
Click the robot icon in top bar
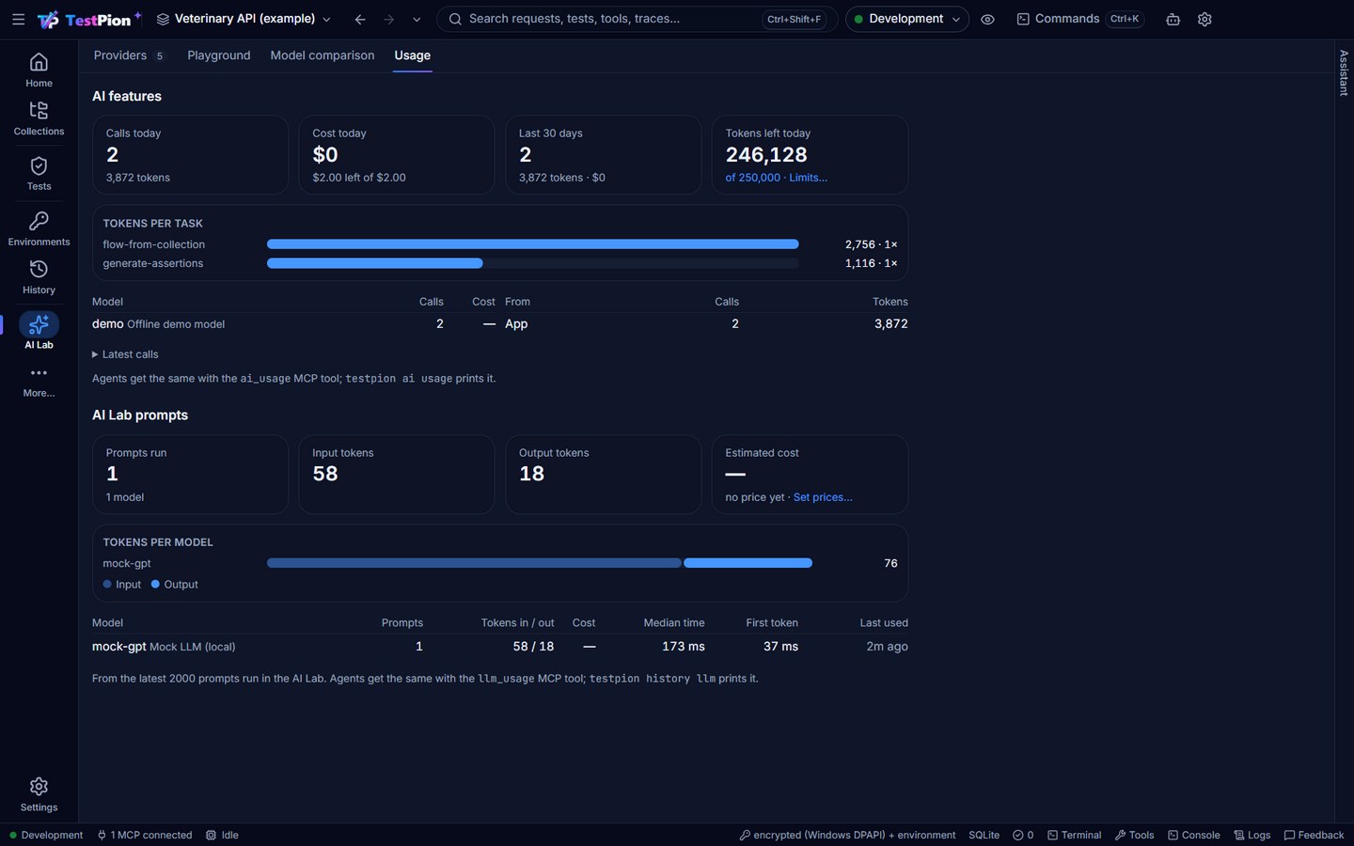[x=1173, y=19]
